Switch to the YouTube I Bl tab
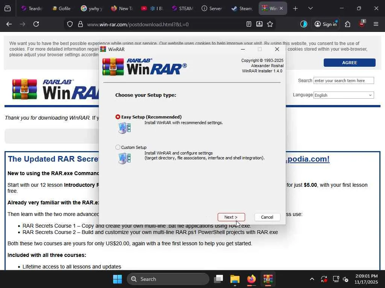This screenshot has width=385, height=288. (x=152, y=9)
